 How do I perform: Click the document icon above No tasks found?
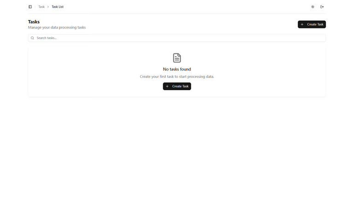click(177, 58)
